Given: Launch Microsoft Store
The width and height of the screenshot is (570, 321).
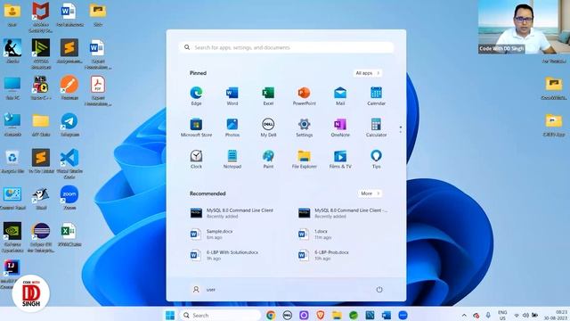Looking at the screenshot, I should (196, 128).
